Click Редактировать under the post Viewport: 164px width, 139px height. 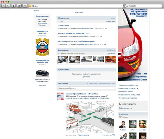coord(83,135)
